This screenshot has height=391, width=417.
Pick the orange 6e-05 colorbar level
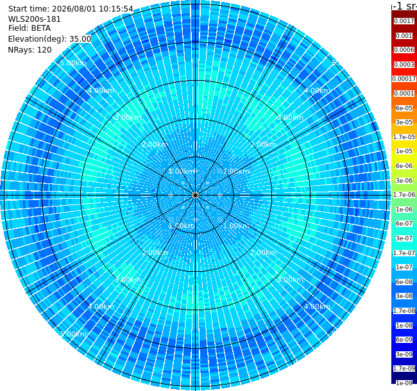click(404, 108)
